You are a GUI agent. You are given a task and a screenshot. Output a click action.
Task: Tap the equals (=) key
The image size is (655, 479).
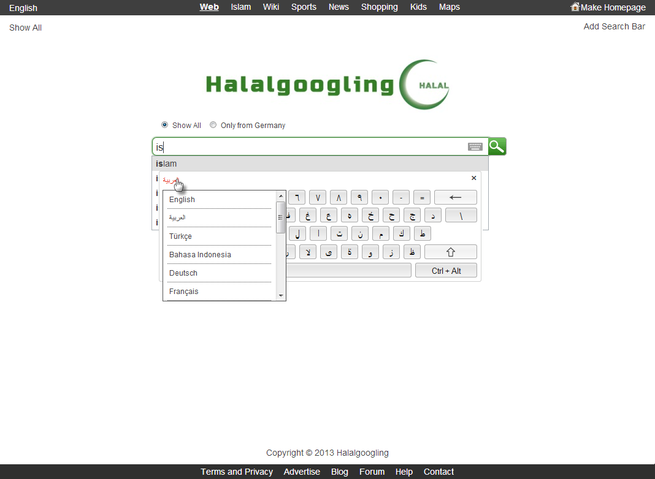coord(422,197)
